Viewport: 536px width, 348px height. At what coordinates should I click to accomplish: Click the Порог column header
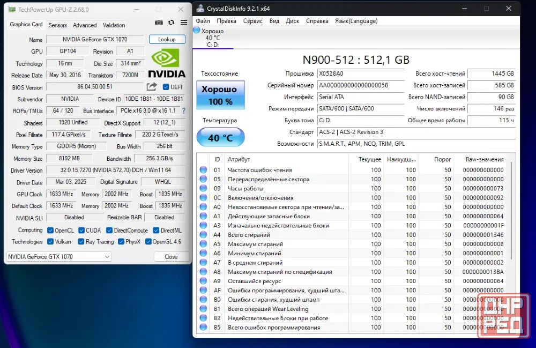[x=436, y=159]
